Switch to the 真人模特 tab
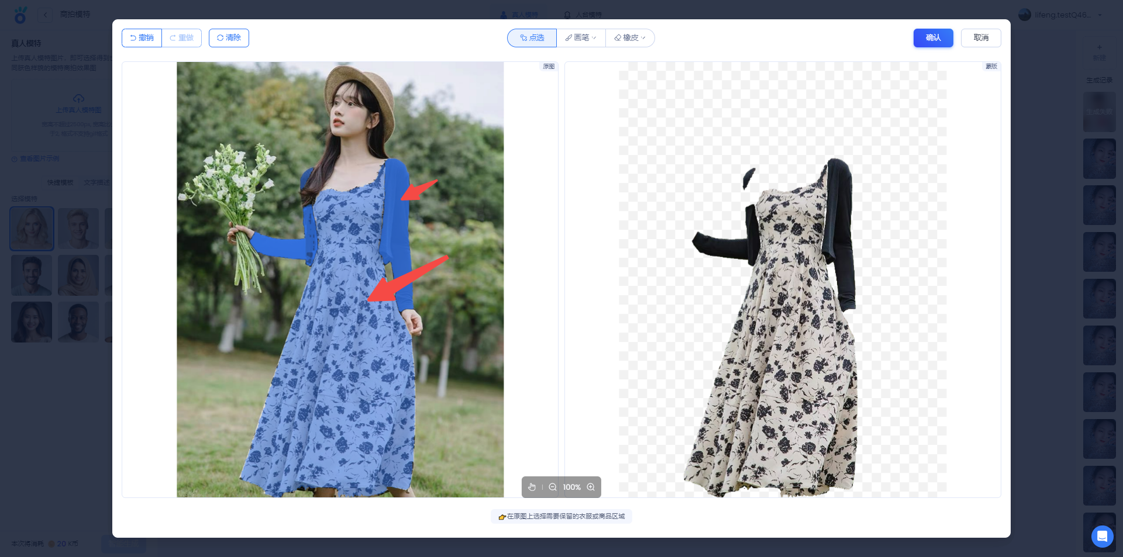Image resolution: width=1123 pixels, height=557 pixels. pyautogui.click(x=519, y=15)
